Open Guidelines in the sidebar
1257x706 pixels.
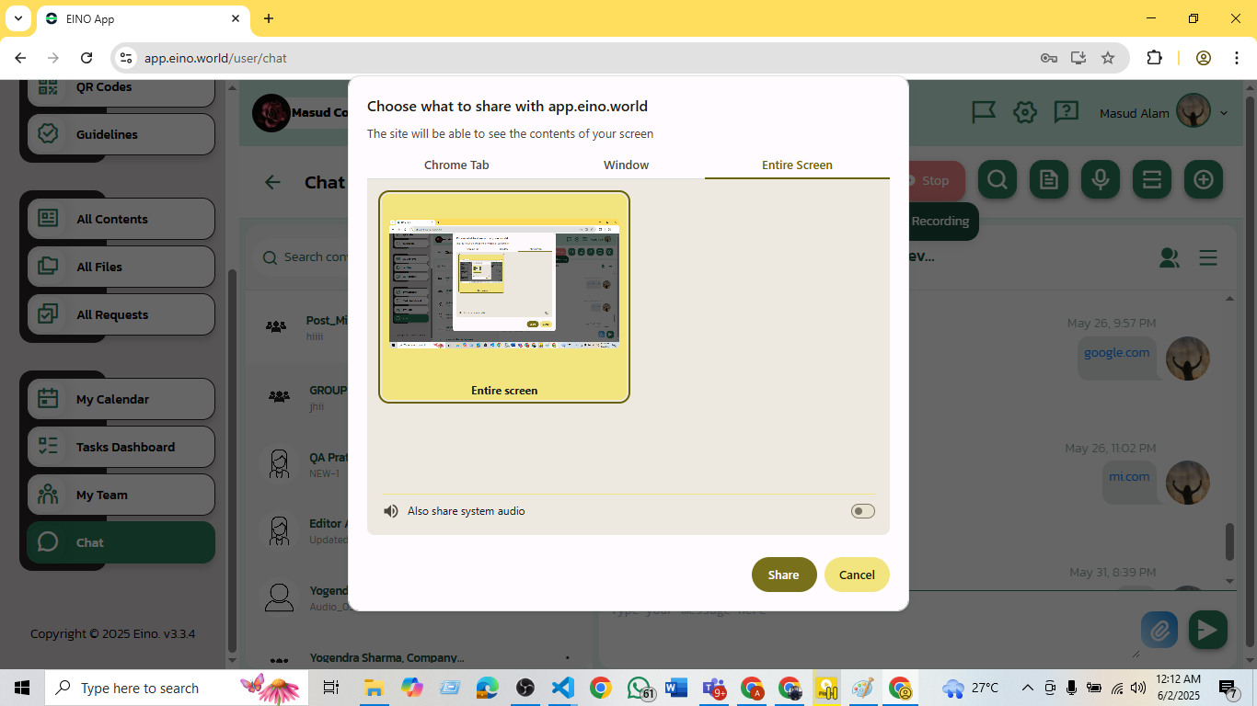pyautogui.click(x=121, y=134)
